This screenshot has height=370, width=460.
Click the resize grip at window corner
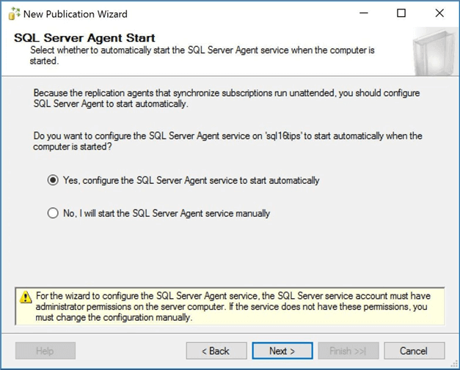[x=454, y=364]
